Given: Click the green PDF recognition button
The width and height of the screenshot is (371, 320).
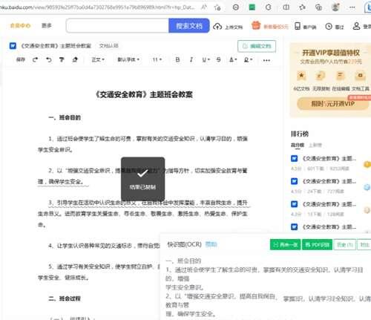Looking at the screenshot, I should tap(317, 245).
